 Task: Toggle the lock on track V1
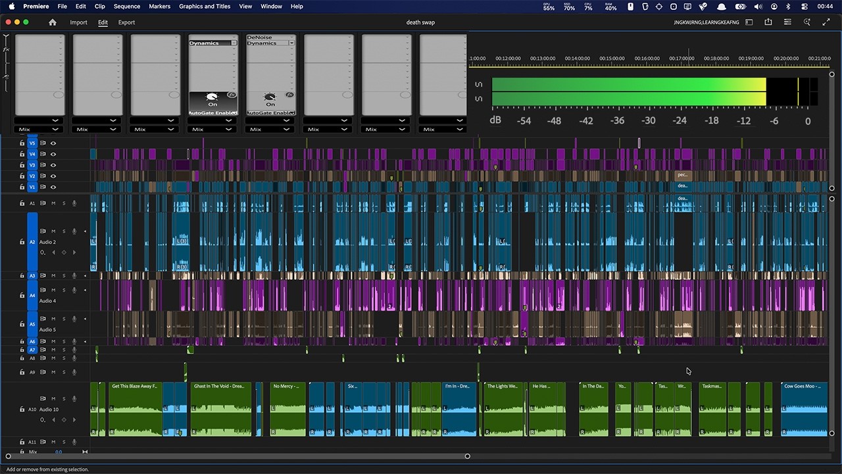[22, 187]
